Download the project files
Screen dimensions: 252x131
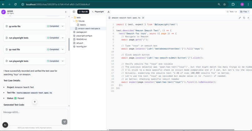[x=108, y=12]
